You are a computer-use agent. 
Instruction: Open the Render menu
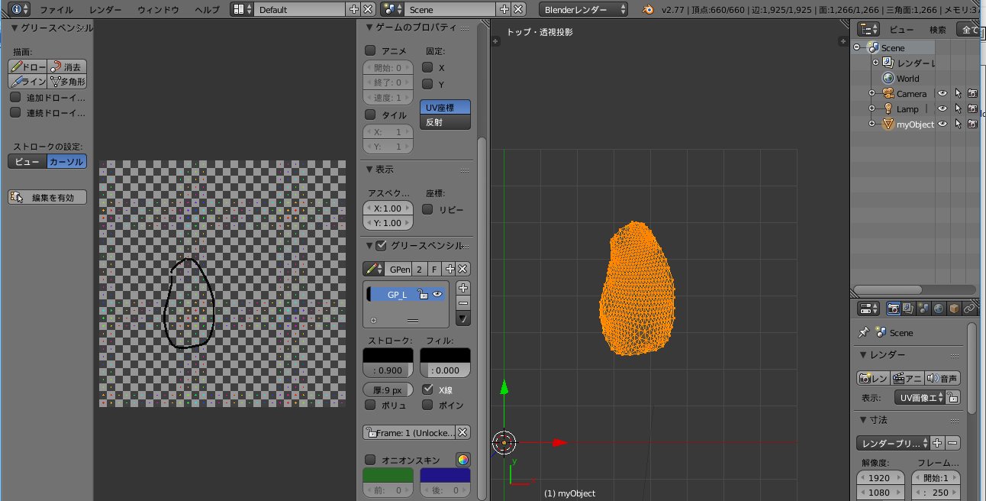(x=105, y=10)
